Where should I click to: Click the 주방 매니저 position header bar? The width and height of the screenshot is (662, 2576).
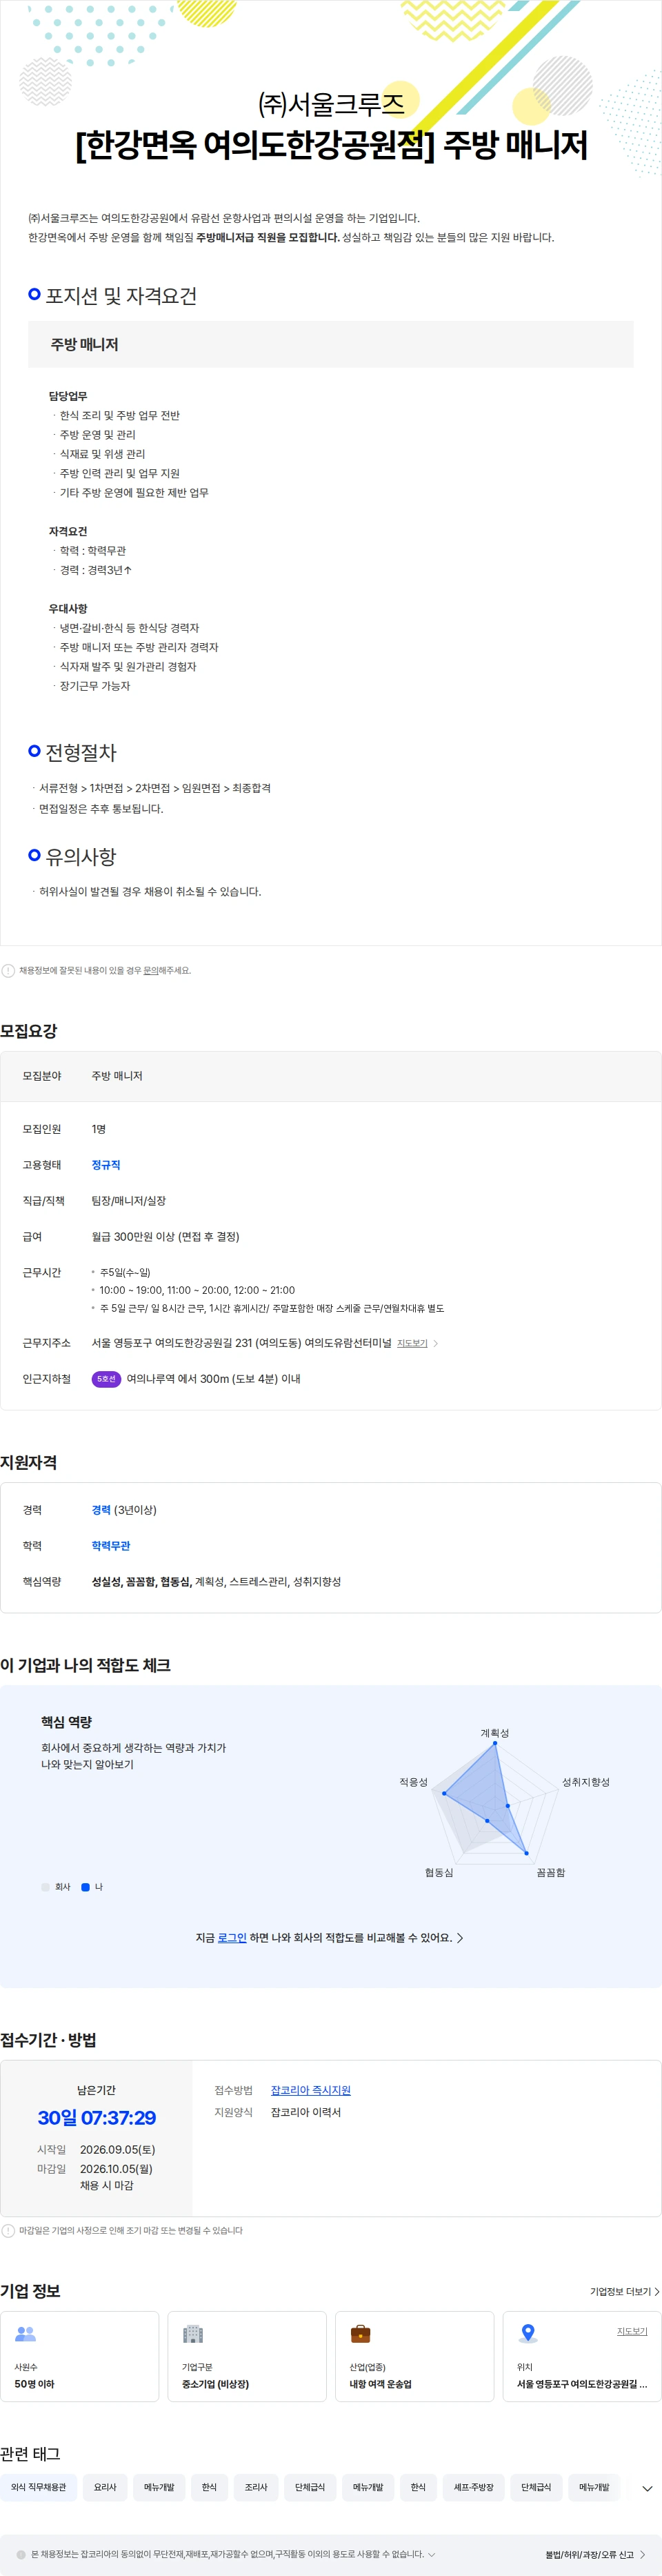[x=331, y=344]
